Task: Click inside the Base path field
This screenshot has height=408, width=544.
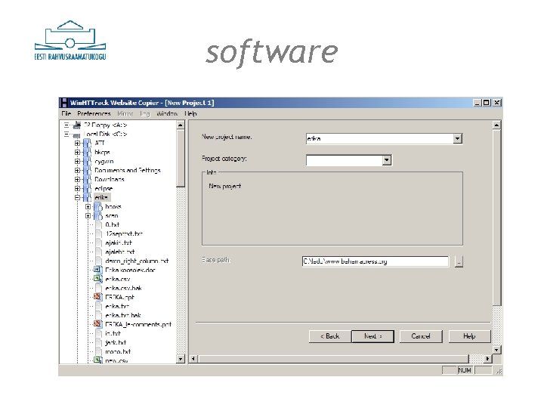Action: [x=376, y=261]
